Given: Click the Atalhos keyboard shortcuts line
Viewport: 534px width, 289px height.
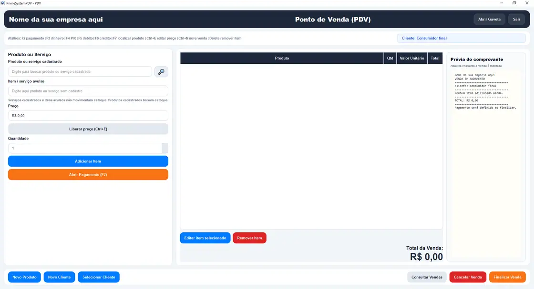Looking at the screenshot, I should click(x=124, y=39).
